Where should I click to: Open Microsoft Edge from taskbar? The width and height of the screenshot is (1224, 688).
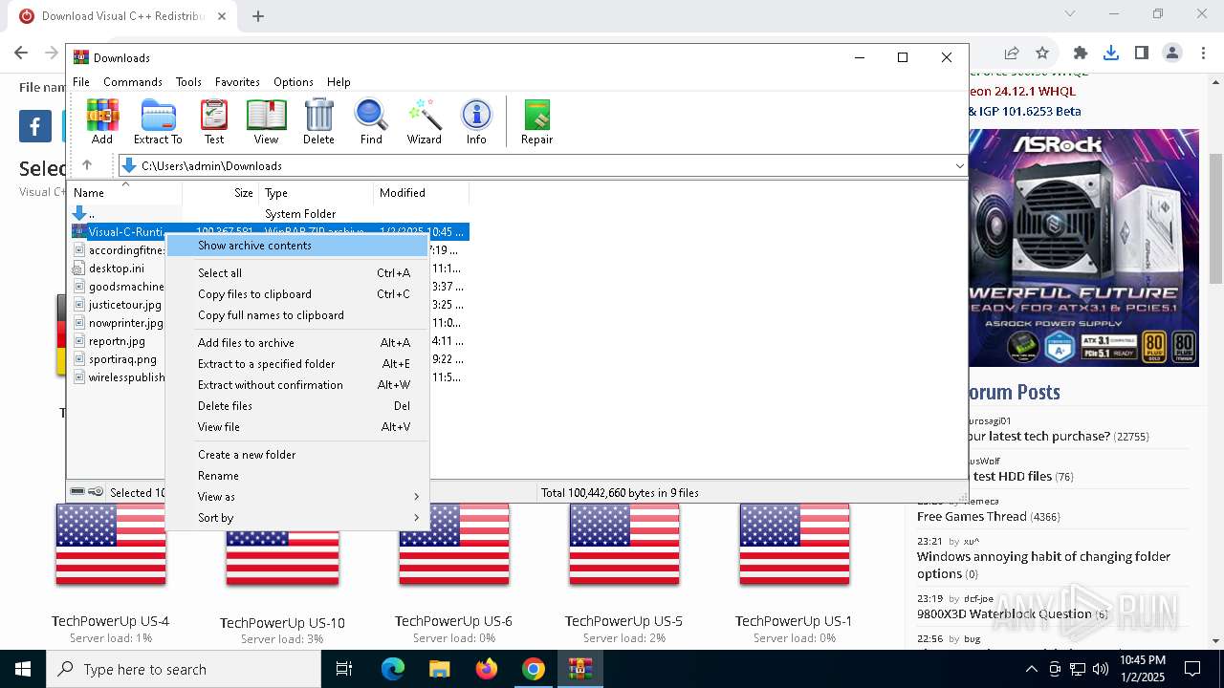[x=393, y=669]
